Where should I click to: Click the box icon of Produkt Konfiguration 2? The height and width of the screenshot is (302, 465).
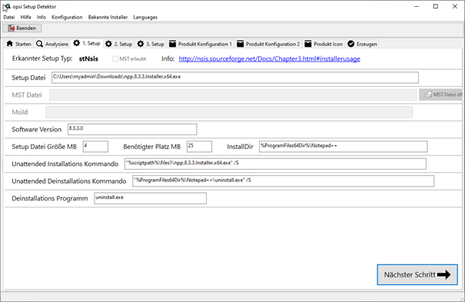pos(241,44)
